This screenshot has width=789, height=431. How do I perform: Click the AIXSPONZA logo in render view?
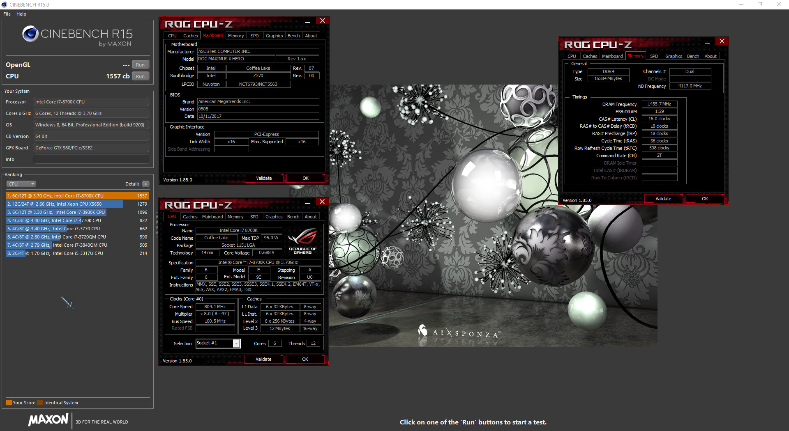pyautogui.click(x=459, y=332)
